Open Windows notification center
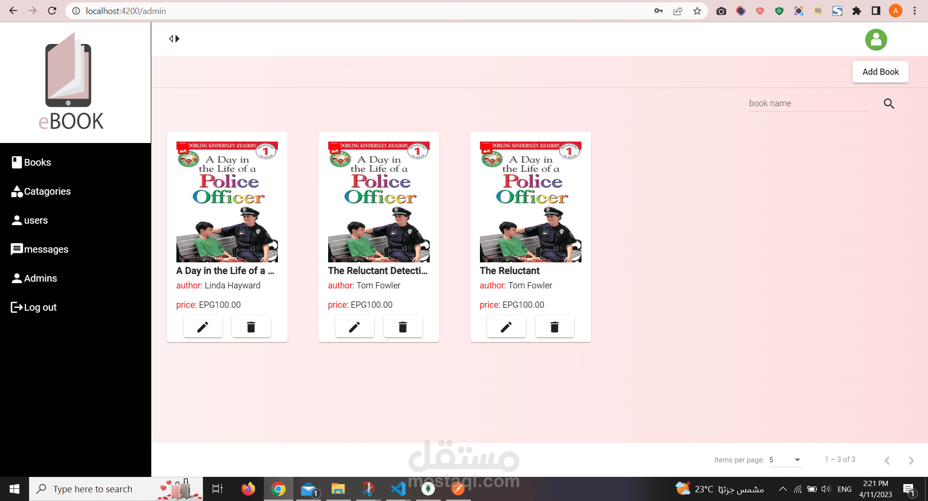928x501 pixels. (909, 489)
